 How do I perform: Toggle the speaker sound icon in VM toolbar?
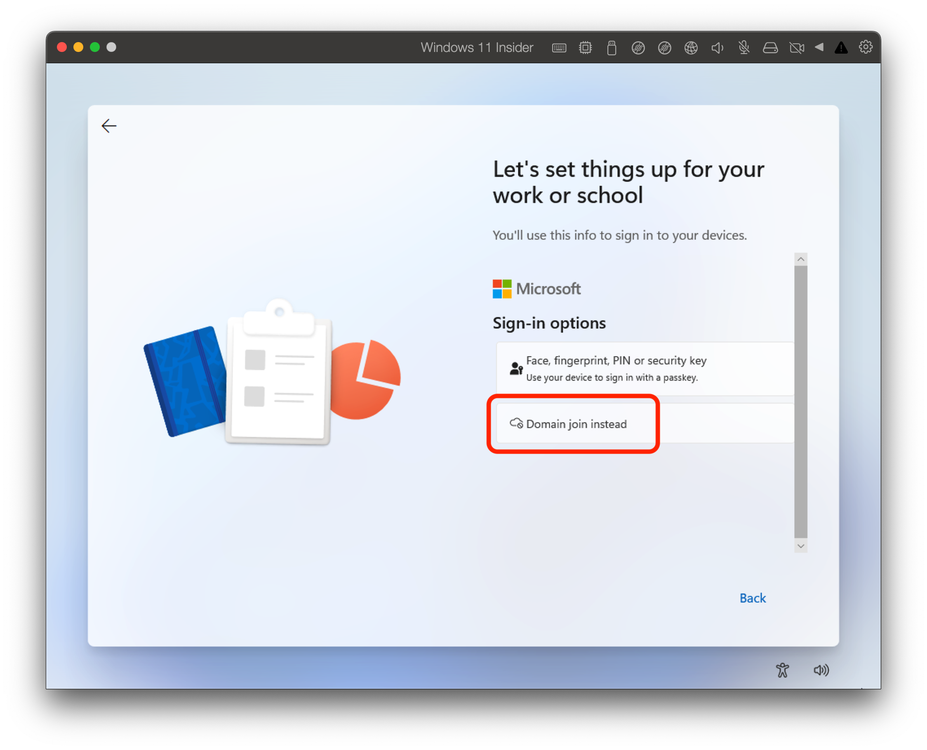[x=717, y=47]
